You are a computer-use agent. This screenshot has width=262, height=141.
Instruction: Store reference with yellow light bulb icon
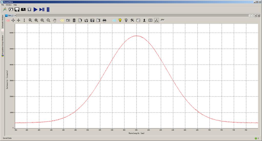pos(120,20)
